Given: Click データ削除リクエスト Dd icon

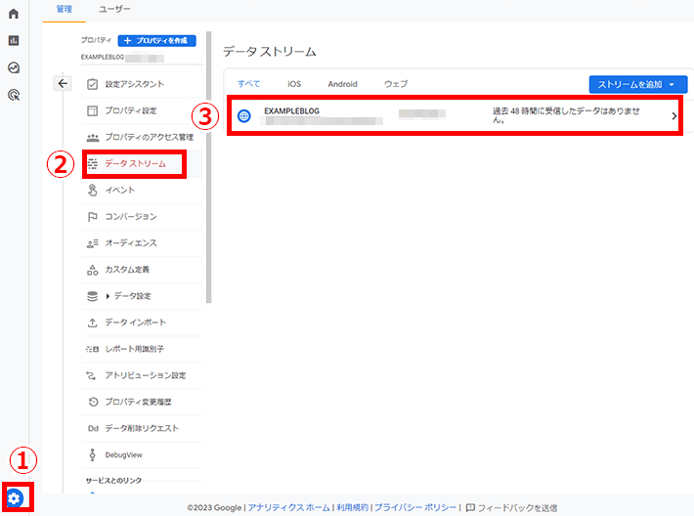Looking at the screenshot, I should click(x=93, y=428).
